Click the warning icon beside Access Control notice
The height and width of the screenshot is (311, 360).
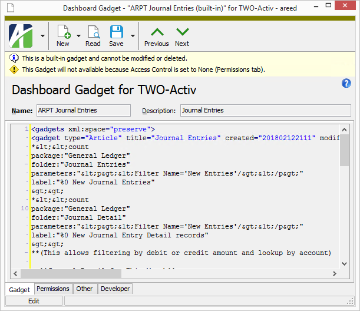[14, 70]
